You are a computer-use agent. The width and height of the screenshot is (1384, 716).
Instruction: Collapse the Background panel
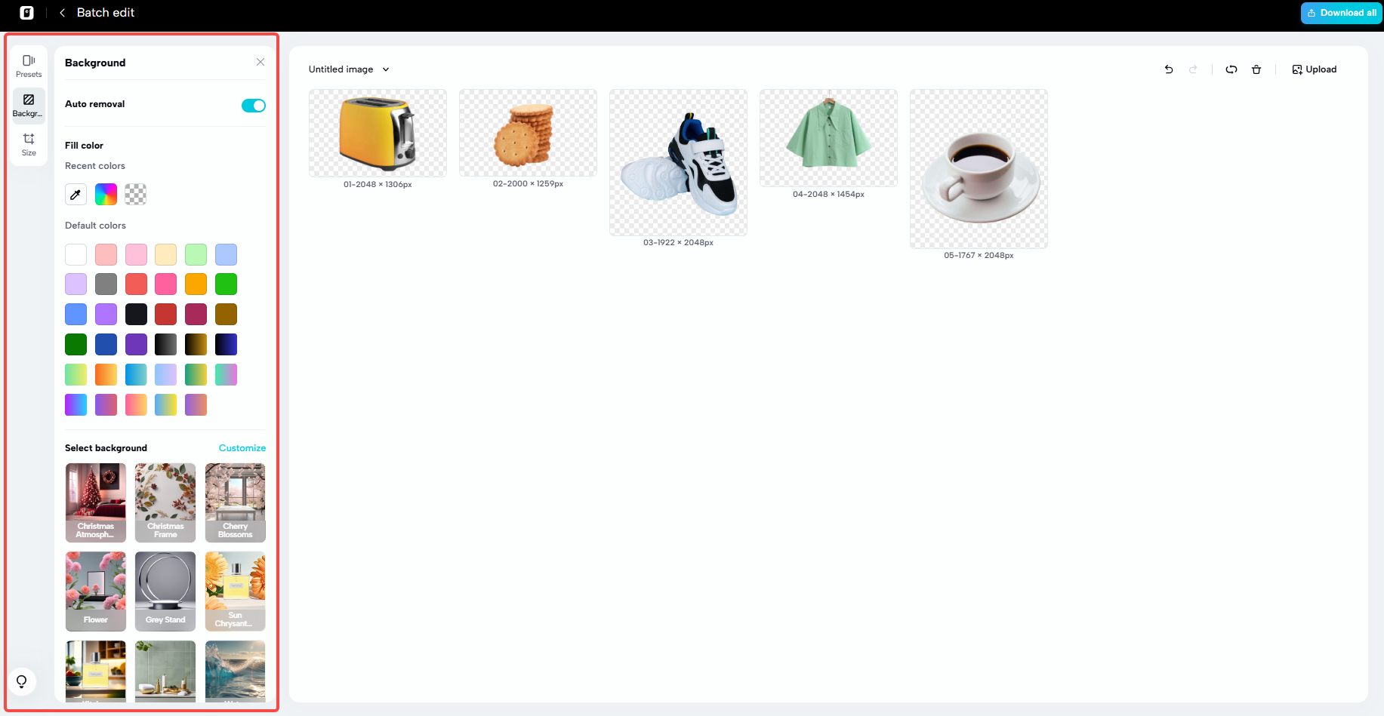pyautogui.click(x=260, y=62)
